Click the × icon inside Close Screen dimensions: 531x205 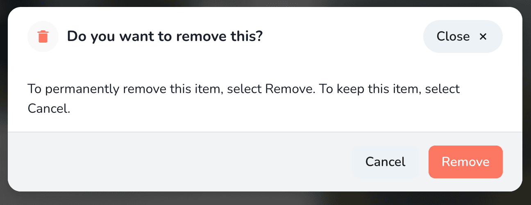point(483,37)
